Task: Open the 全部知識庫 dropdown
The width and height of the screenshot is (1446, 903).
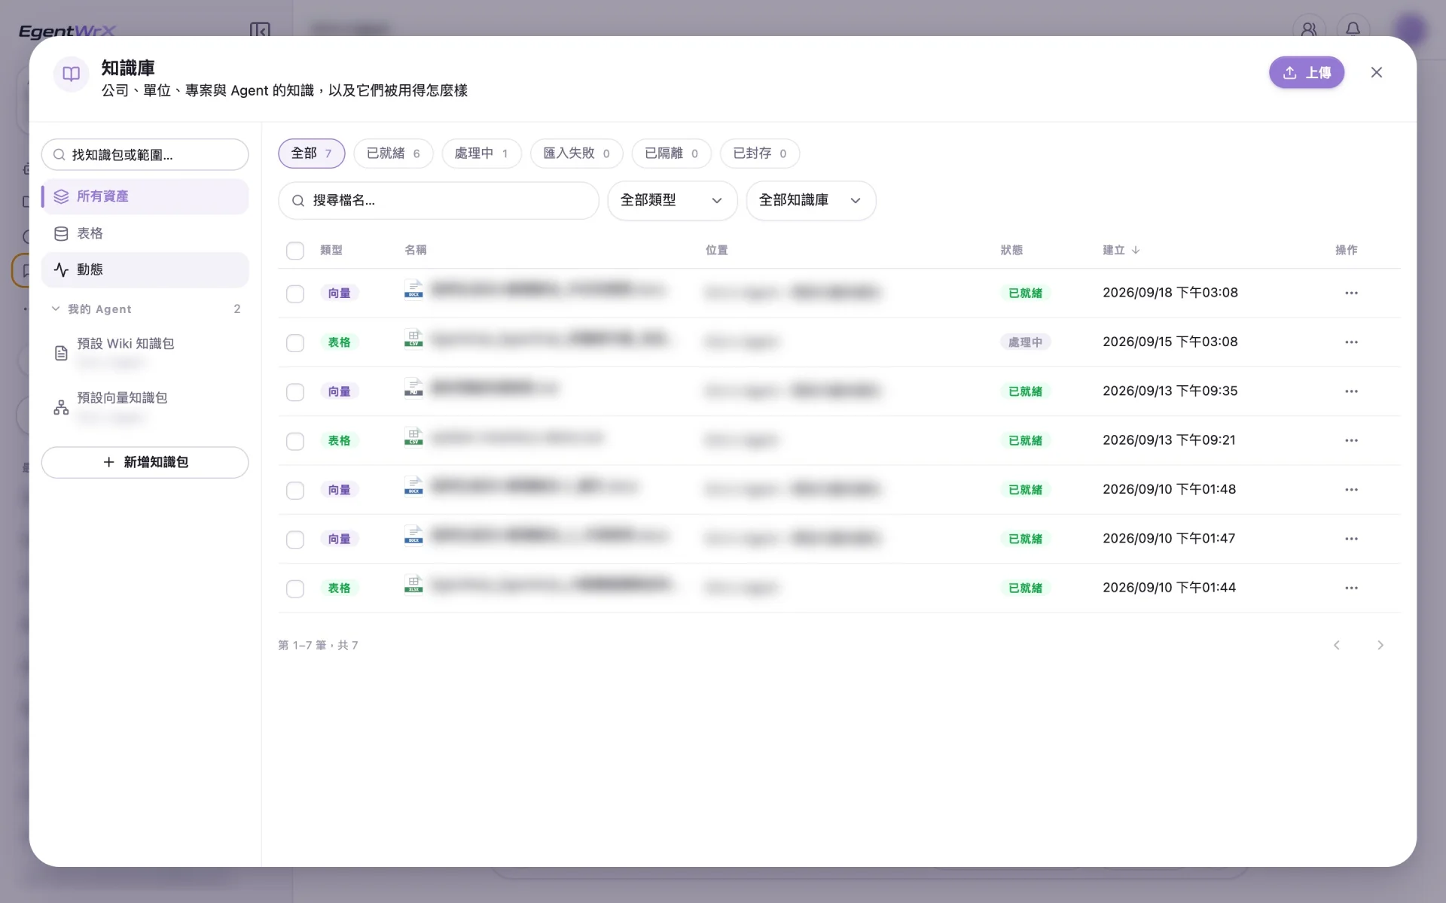Action: 810,200
